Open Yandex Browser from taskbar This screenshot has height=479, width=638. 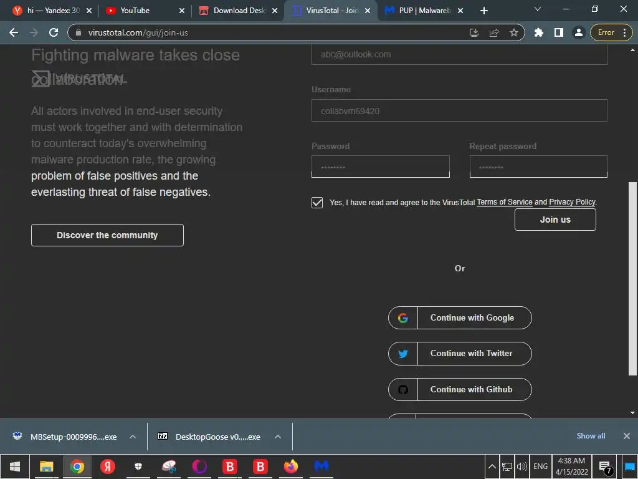click(107, 467)
